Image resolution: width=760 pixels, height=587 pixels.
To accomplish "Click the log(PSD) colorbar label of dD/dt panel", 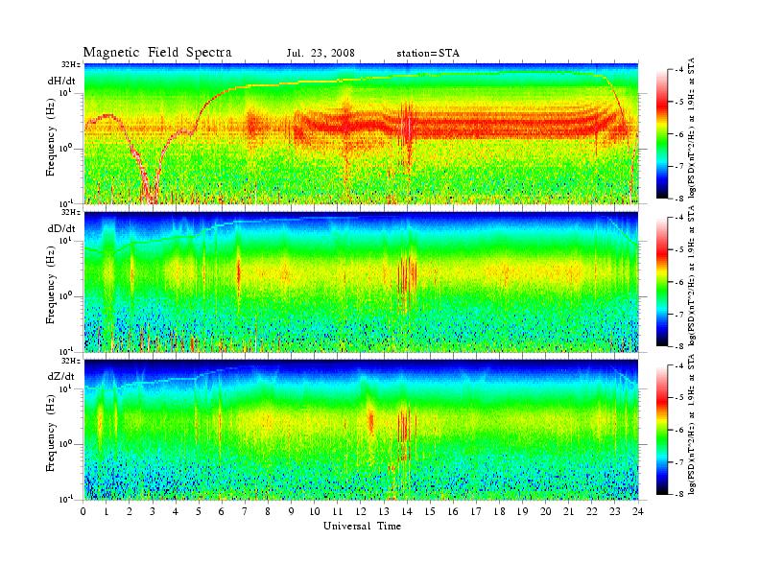I will tap(692, 275).
